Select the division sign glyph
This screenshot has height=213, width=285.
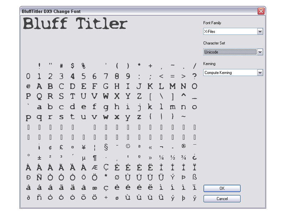[106, 197]
